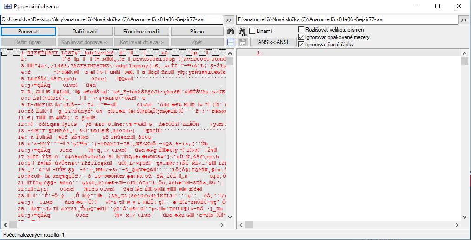The width and height of the screenshot is (471, 240).
Task: Focus the right file path E:\anatomie lži field
Action: 347,20
